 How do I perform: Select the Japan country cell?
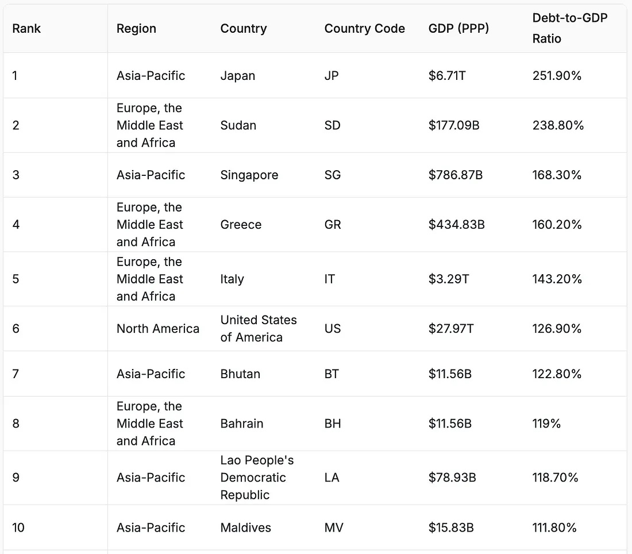[237, 76]
